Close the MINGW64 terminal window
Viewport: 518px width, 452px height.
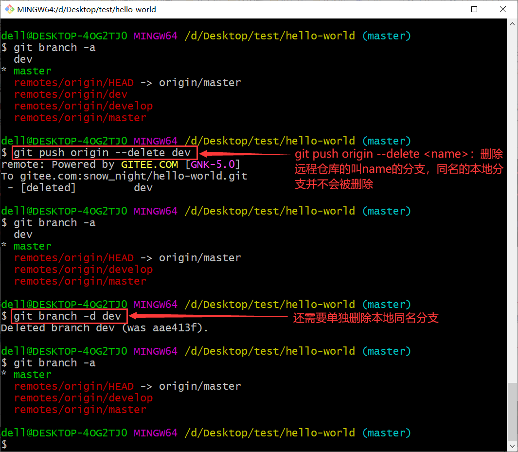click(503, 9)
